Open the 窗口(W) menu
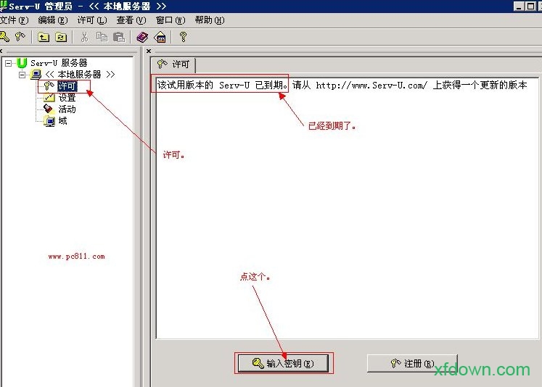The height and width of the screenshot is (387, 542). coord(171,20)
